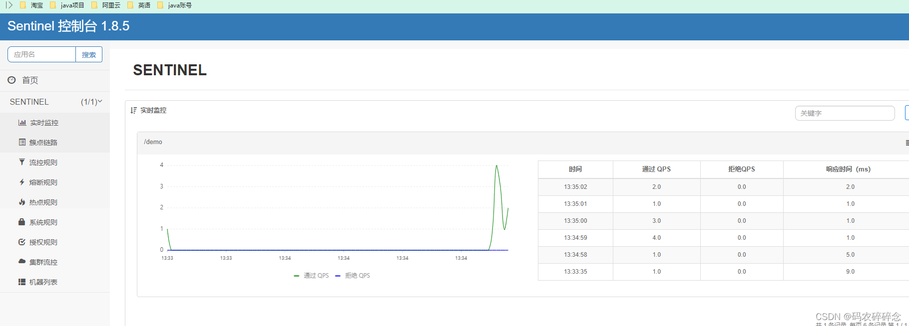Image resolution: width=909 pixels, height=326 pixels.
Task: Click the 淘宝 bookmark folder icon
Action: 22,5
